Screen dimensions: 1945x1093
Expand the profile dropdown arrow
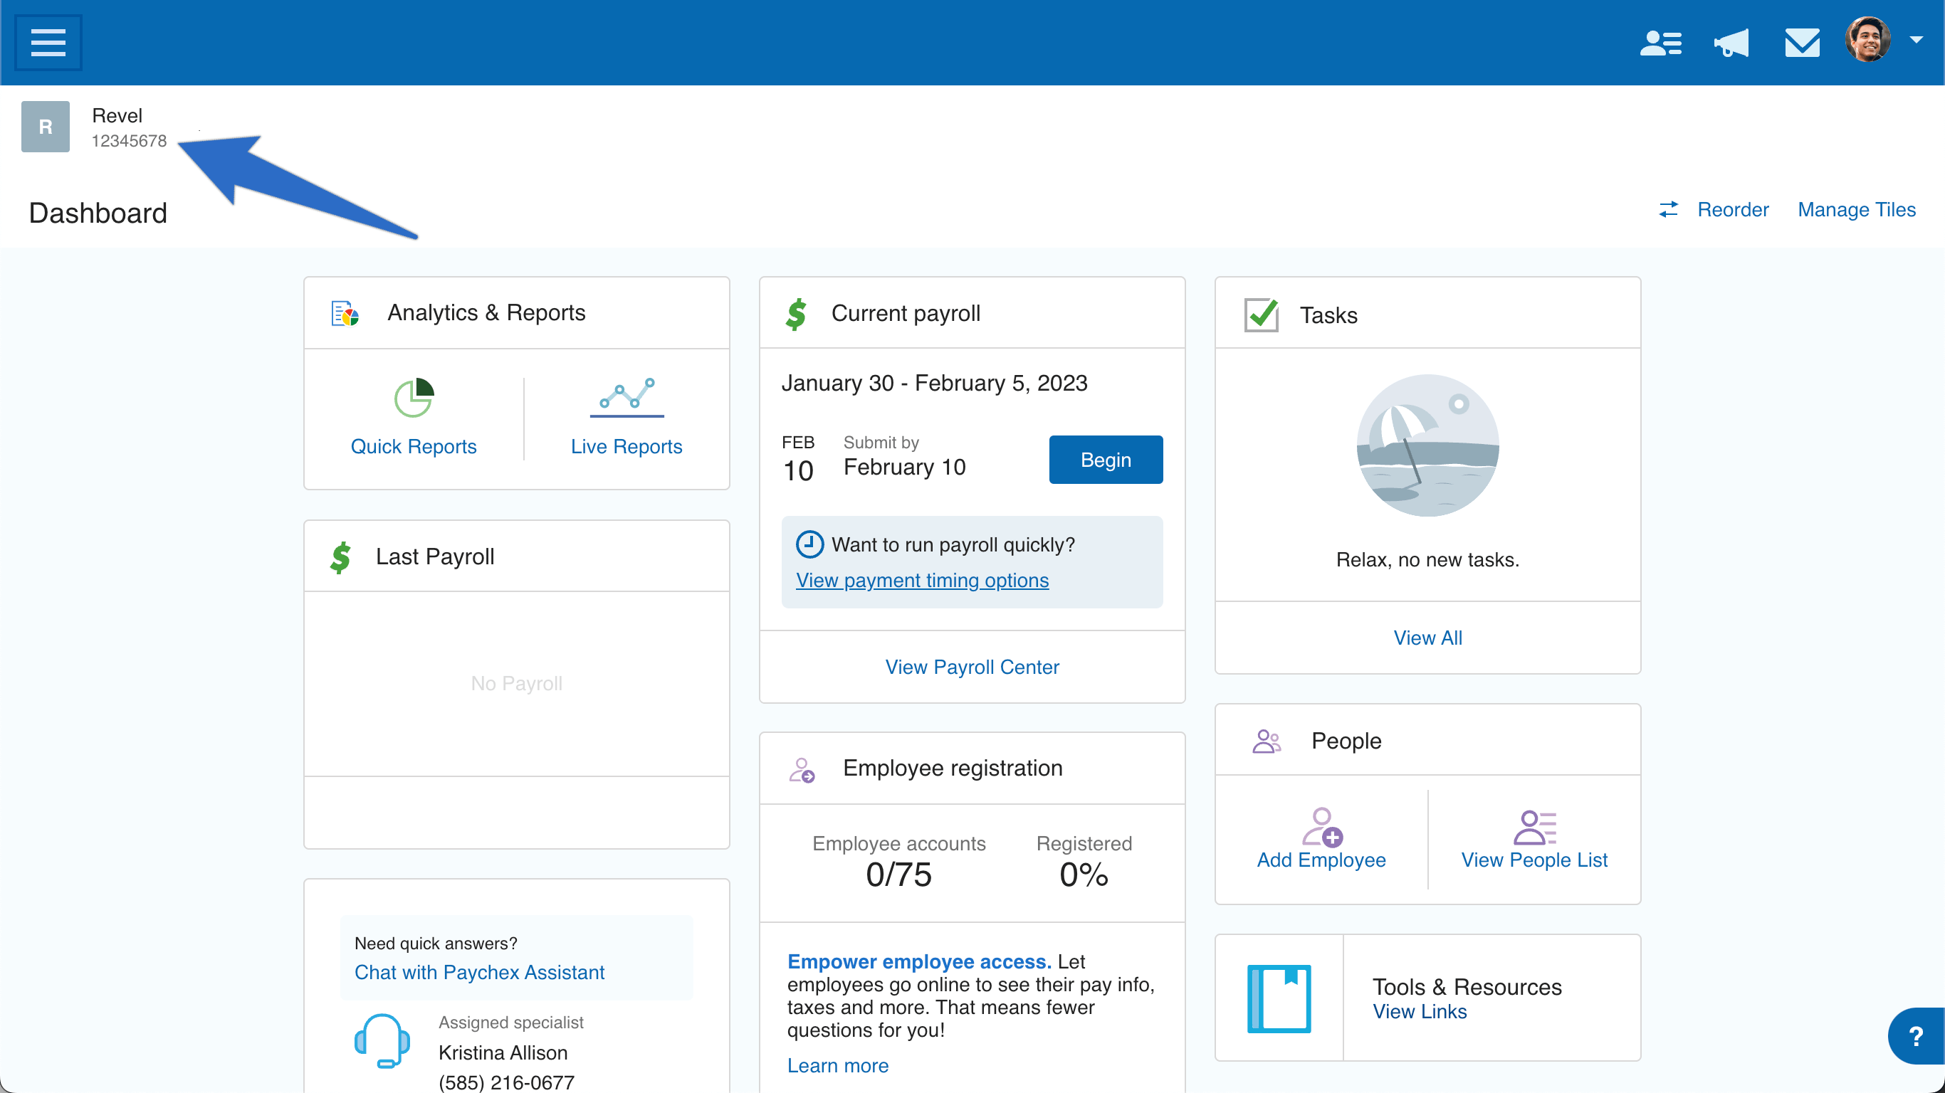1916,39
